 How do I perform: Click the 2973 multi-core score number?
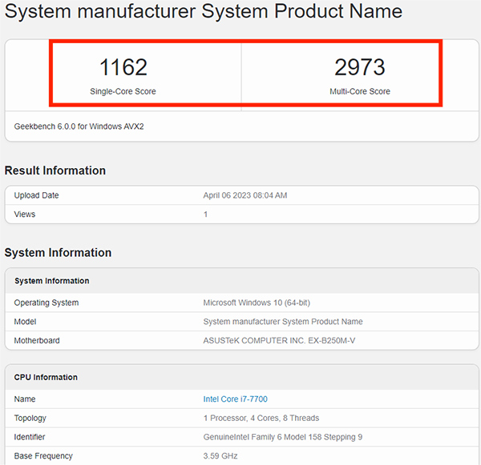360,67
